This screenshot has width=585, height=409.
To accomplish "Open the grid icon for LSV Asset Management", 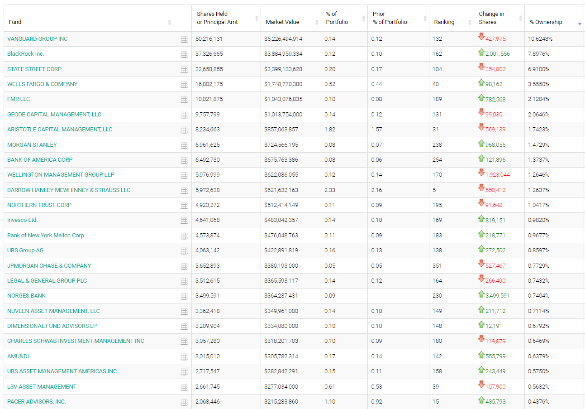I will pyautogui.click(x=184, y=387).
